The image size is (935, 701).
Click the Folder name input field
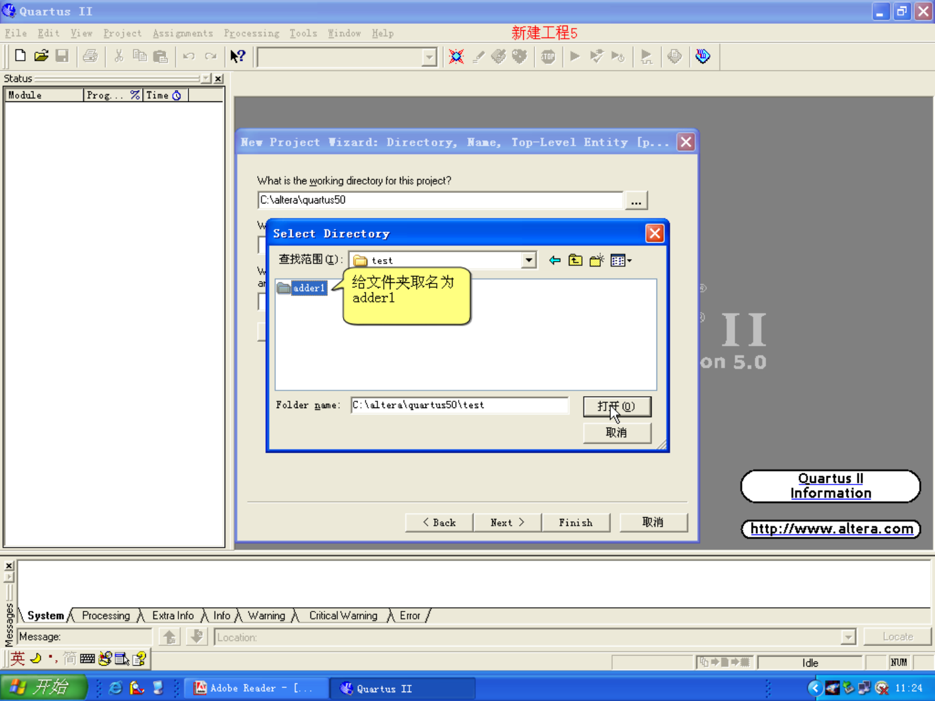(x=459, y=405)
